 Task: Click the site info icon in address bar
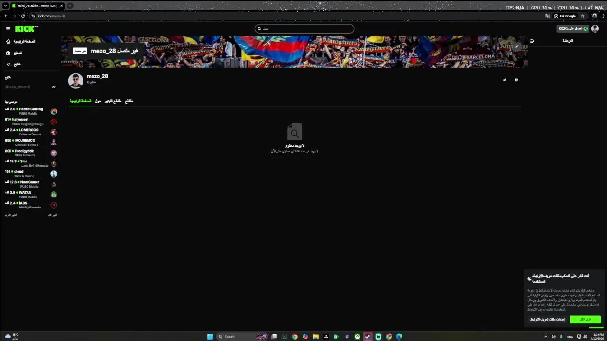[x=33, y=16]
